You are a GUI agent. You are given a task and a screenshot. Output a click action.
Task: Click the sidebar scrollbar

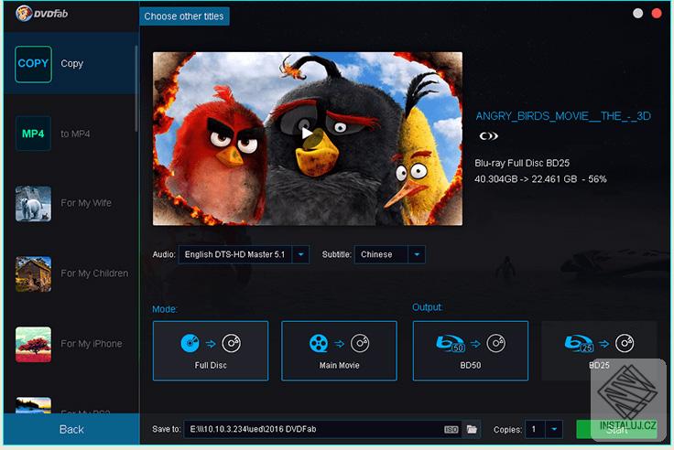136,88
